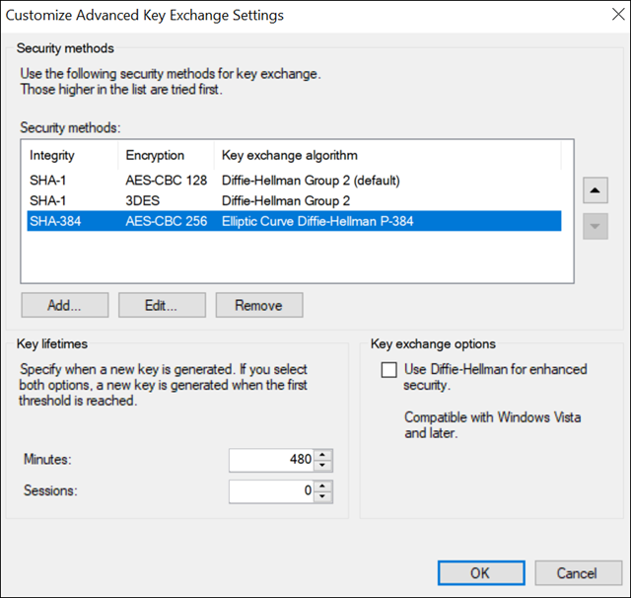Close the Customize Advanced Key Exchange Settings dialog
The width and height of the screenshot is (631, 598).
tap(618, 15)
